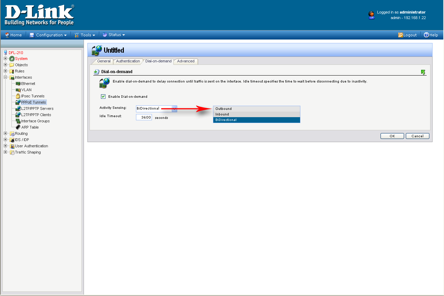Log out using the Logout link
The height and width of the screenshot is (296, 444).
click(x=407, y=35)
